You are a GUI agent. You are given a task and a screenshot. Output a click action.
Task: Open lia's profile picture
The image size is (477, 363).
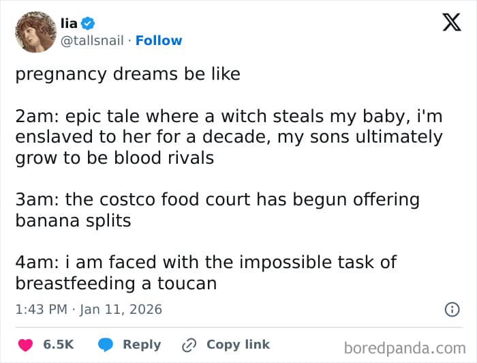coord(35,31)
